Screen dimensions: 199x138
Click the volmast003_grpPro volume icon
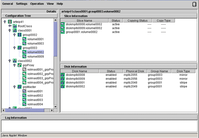[x=24, y=78]
